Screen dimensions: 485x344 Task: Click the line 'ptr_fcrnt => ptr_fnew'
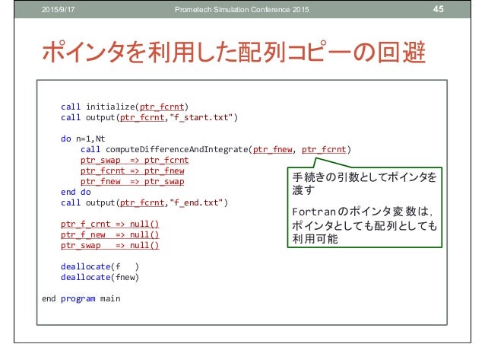(x=132, y=171)
